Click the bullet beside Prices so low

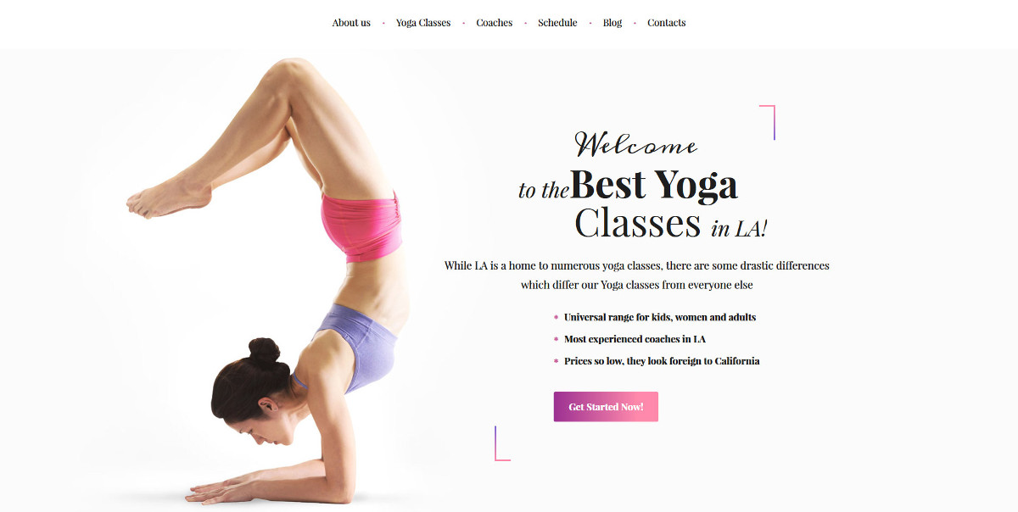tap(556, 361)
